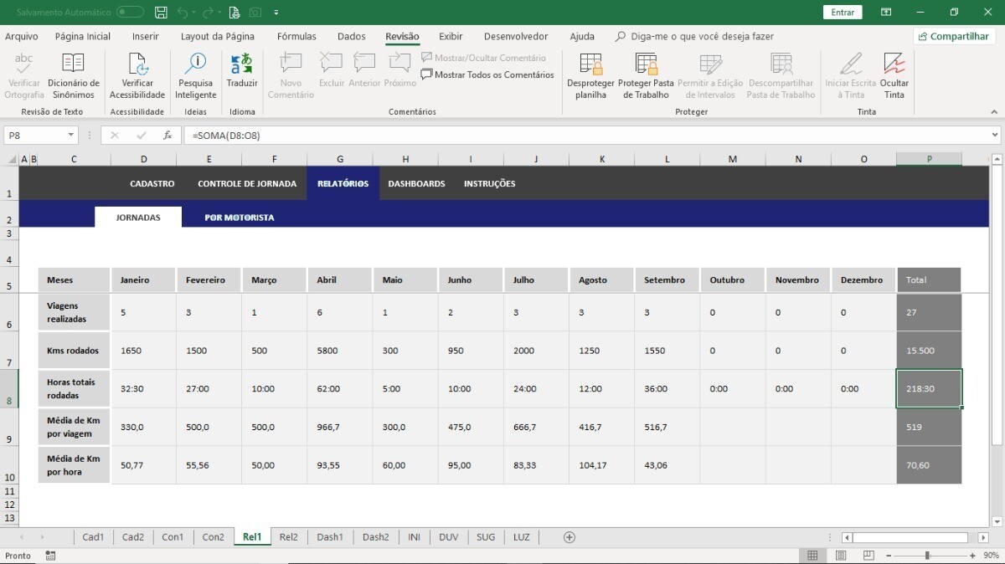Image resolution: width=1005 pixels, height=564 pixels.
Task: Select Normal view button in status bar
Action: (812, 556)
